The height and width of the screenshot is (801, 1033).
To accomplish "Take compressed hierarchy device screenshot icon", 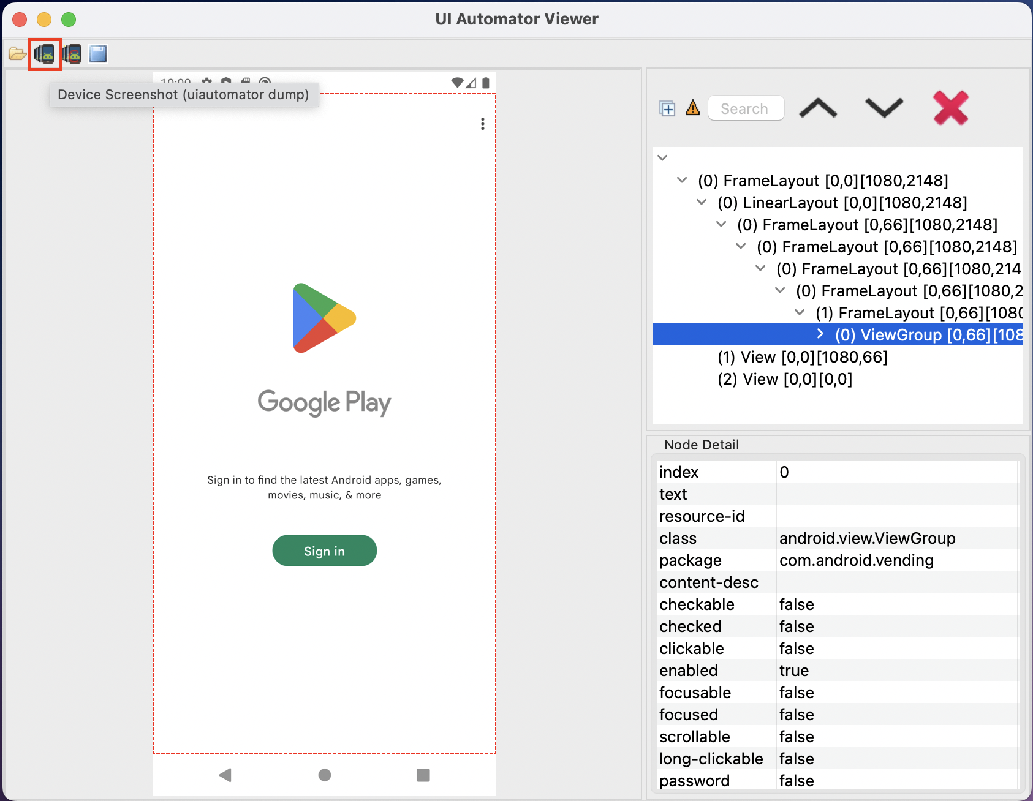I will pyautogui.click(x=72, y=54).
